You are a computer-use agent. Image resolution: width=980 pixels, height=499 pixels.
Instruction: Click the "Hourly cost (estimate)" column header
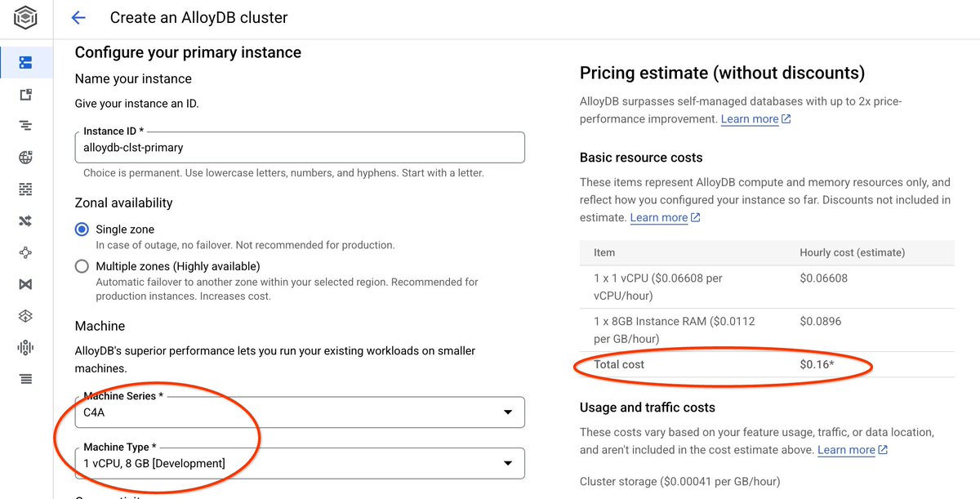tap(852, 252)
